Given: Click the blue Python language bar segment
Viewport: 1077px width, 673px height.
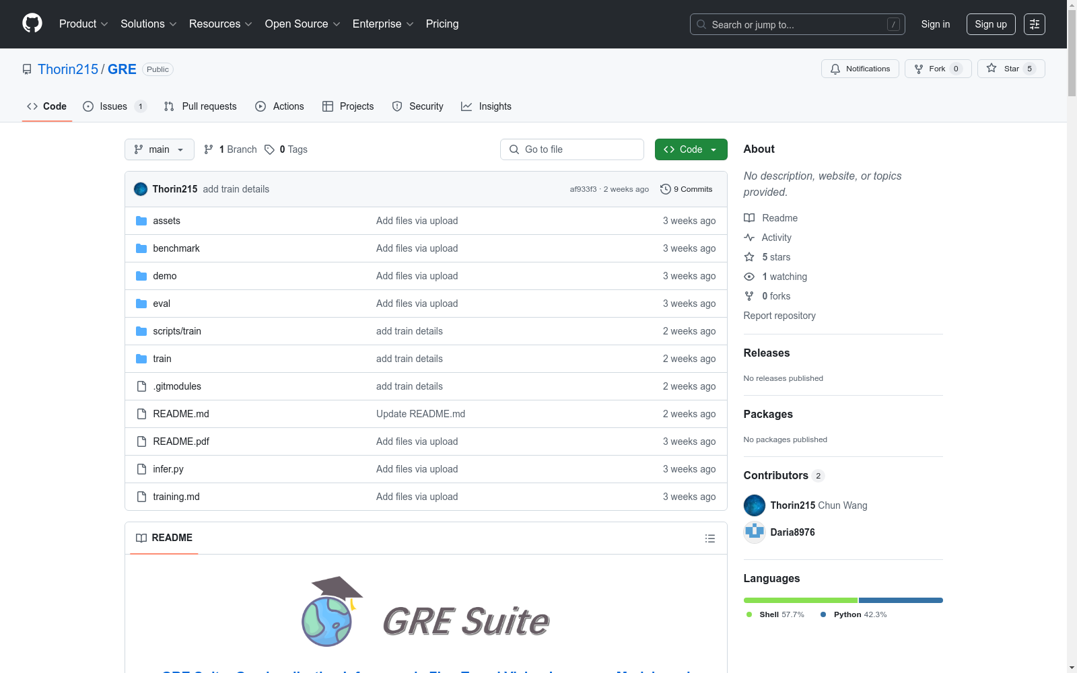Looking at the screenshot, I should click(x=901, y=600).
